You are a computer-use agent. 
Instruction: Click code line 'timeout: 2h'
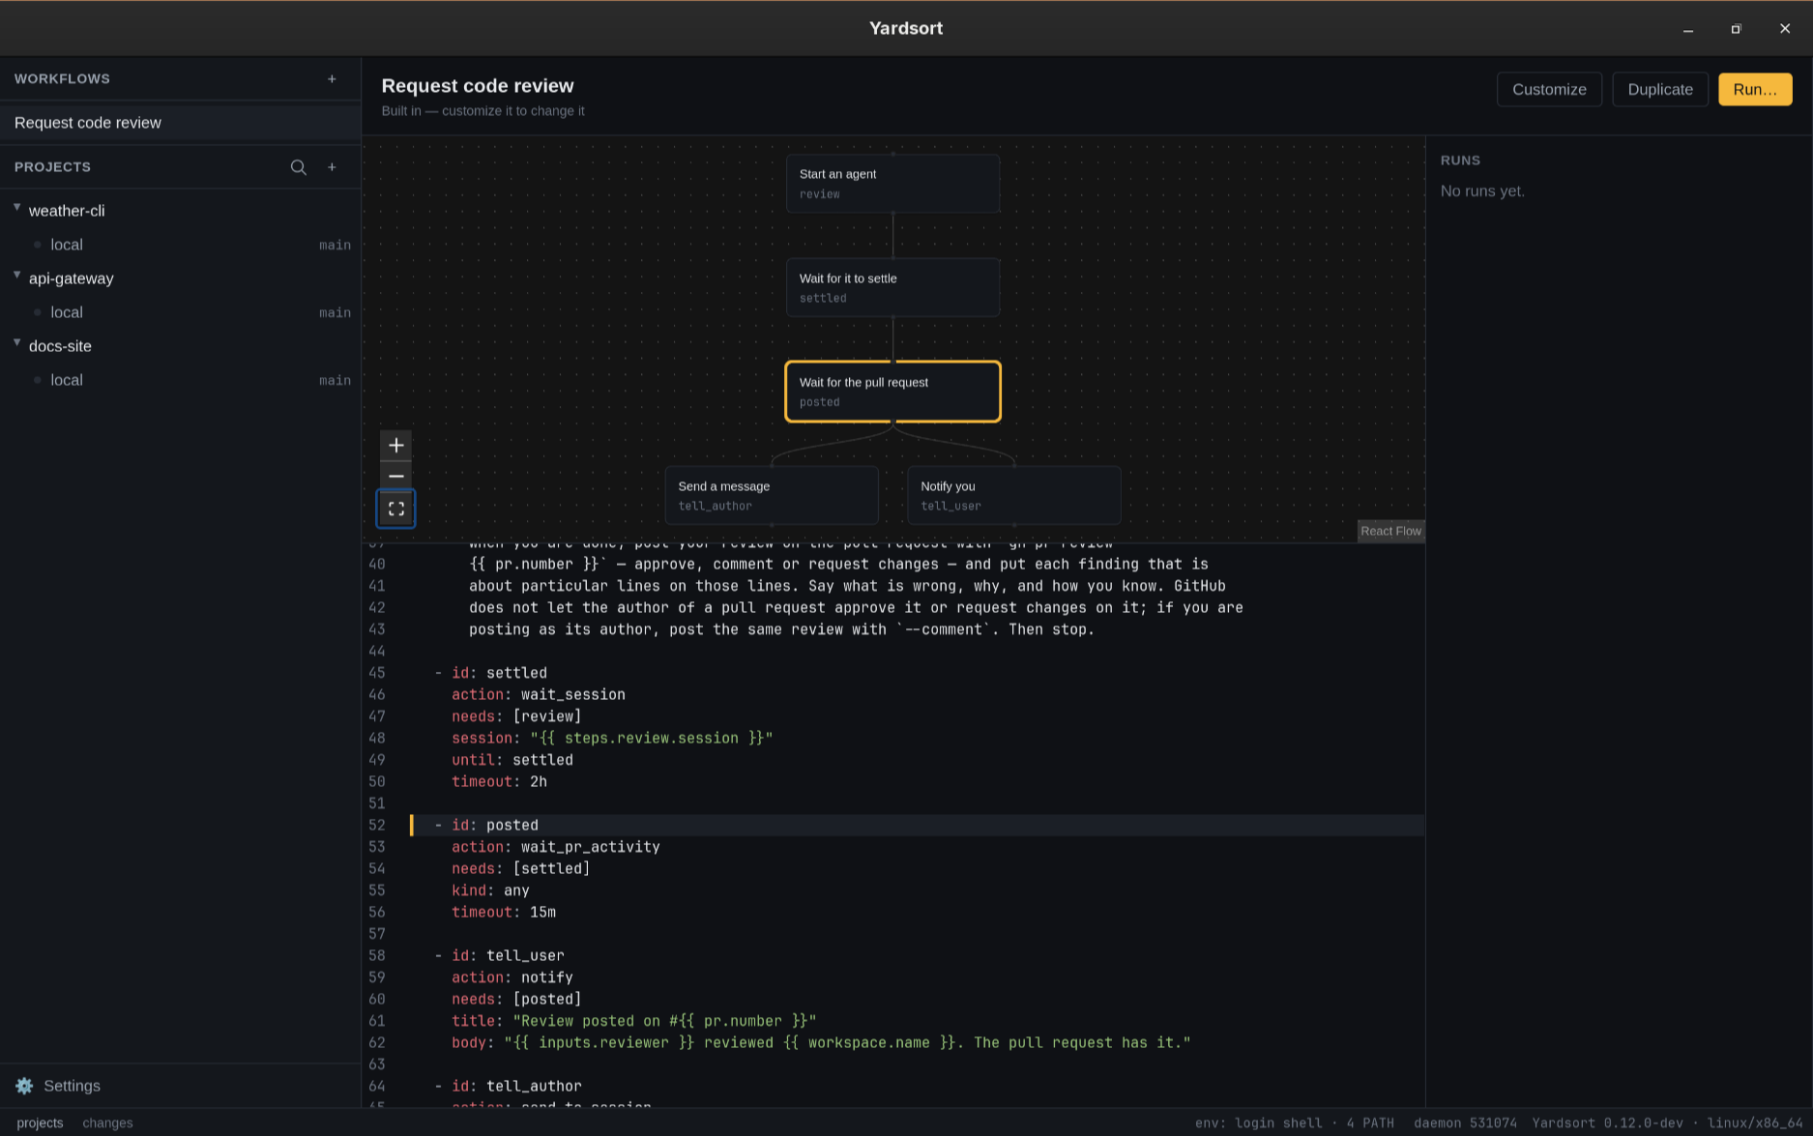point(499,781)
